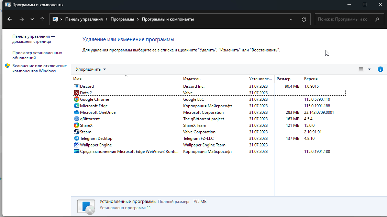
Task: Click the ShareX icon in the list
Action: 77,125
